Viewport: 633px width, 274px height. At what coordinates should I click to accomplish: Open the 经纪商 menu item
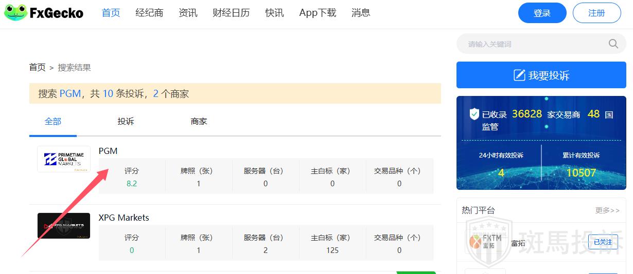149,13
